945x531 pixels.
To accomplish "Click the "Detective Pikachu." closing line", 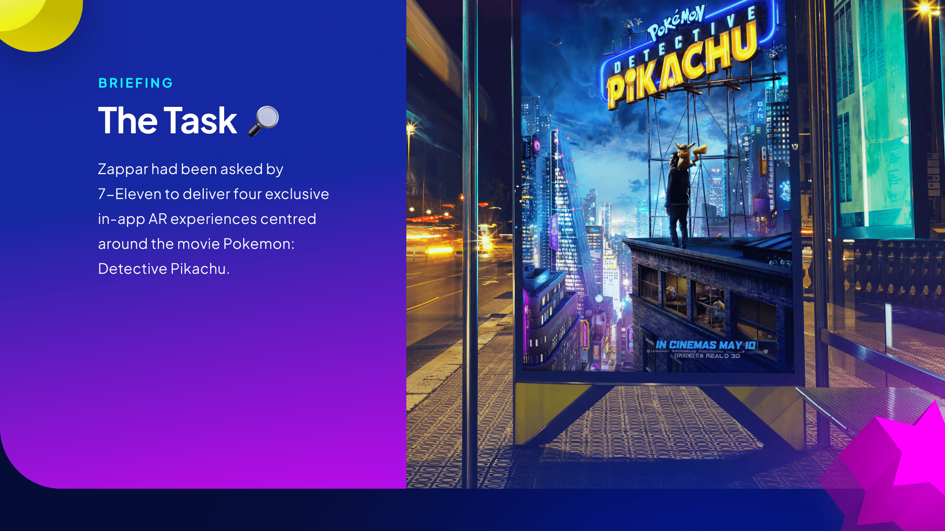I will point(164,269).
